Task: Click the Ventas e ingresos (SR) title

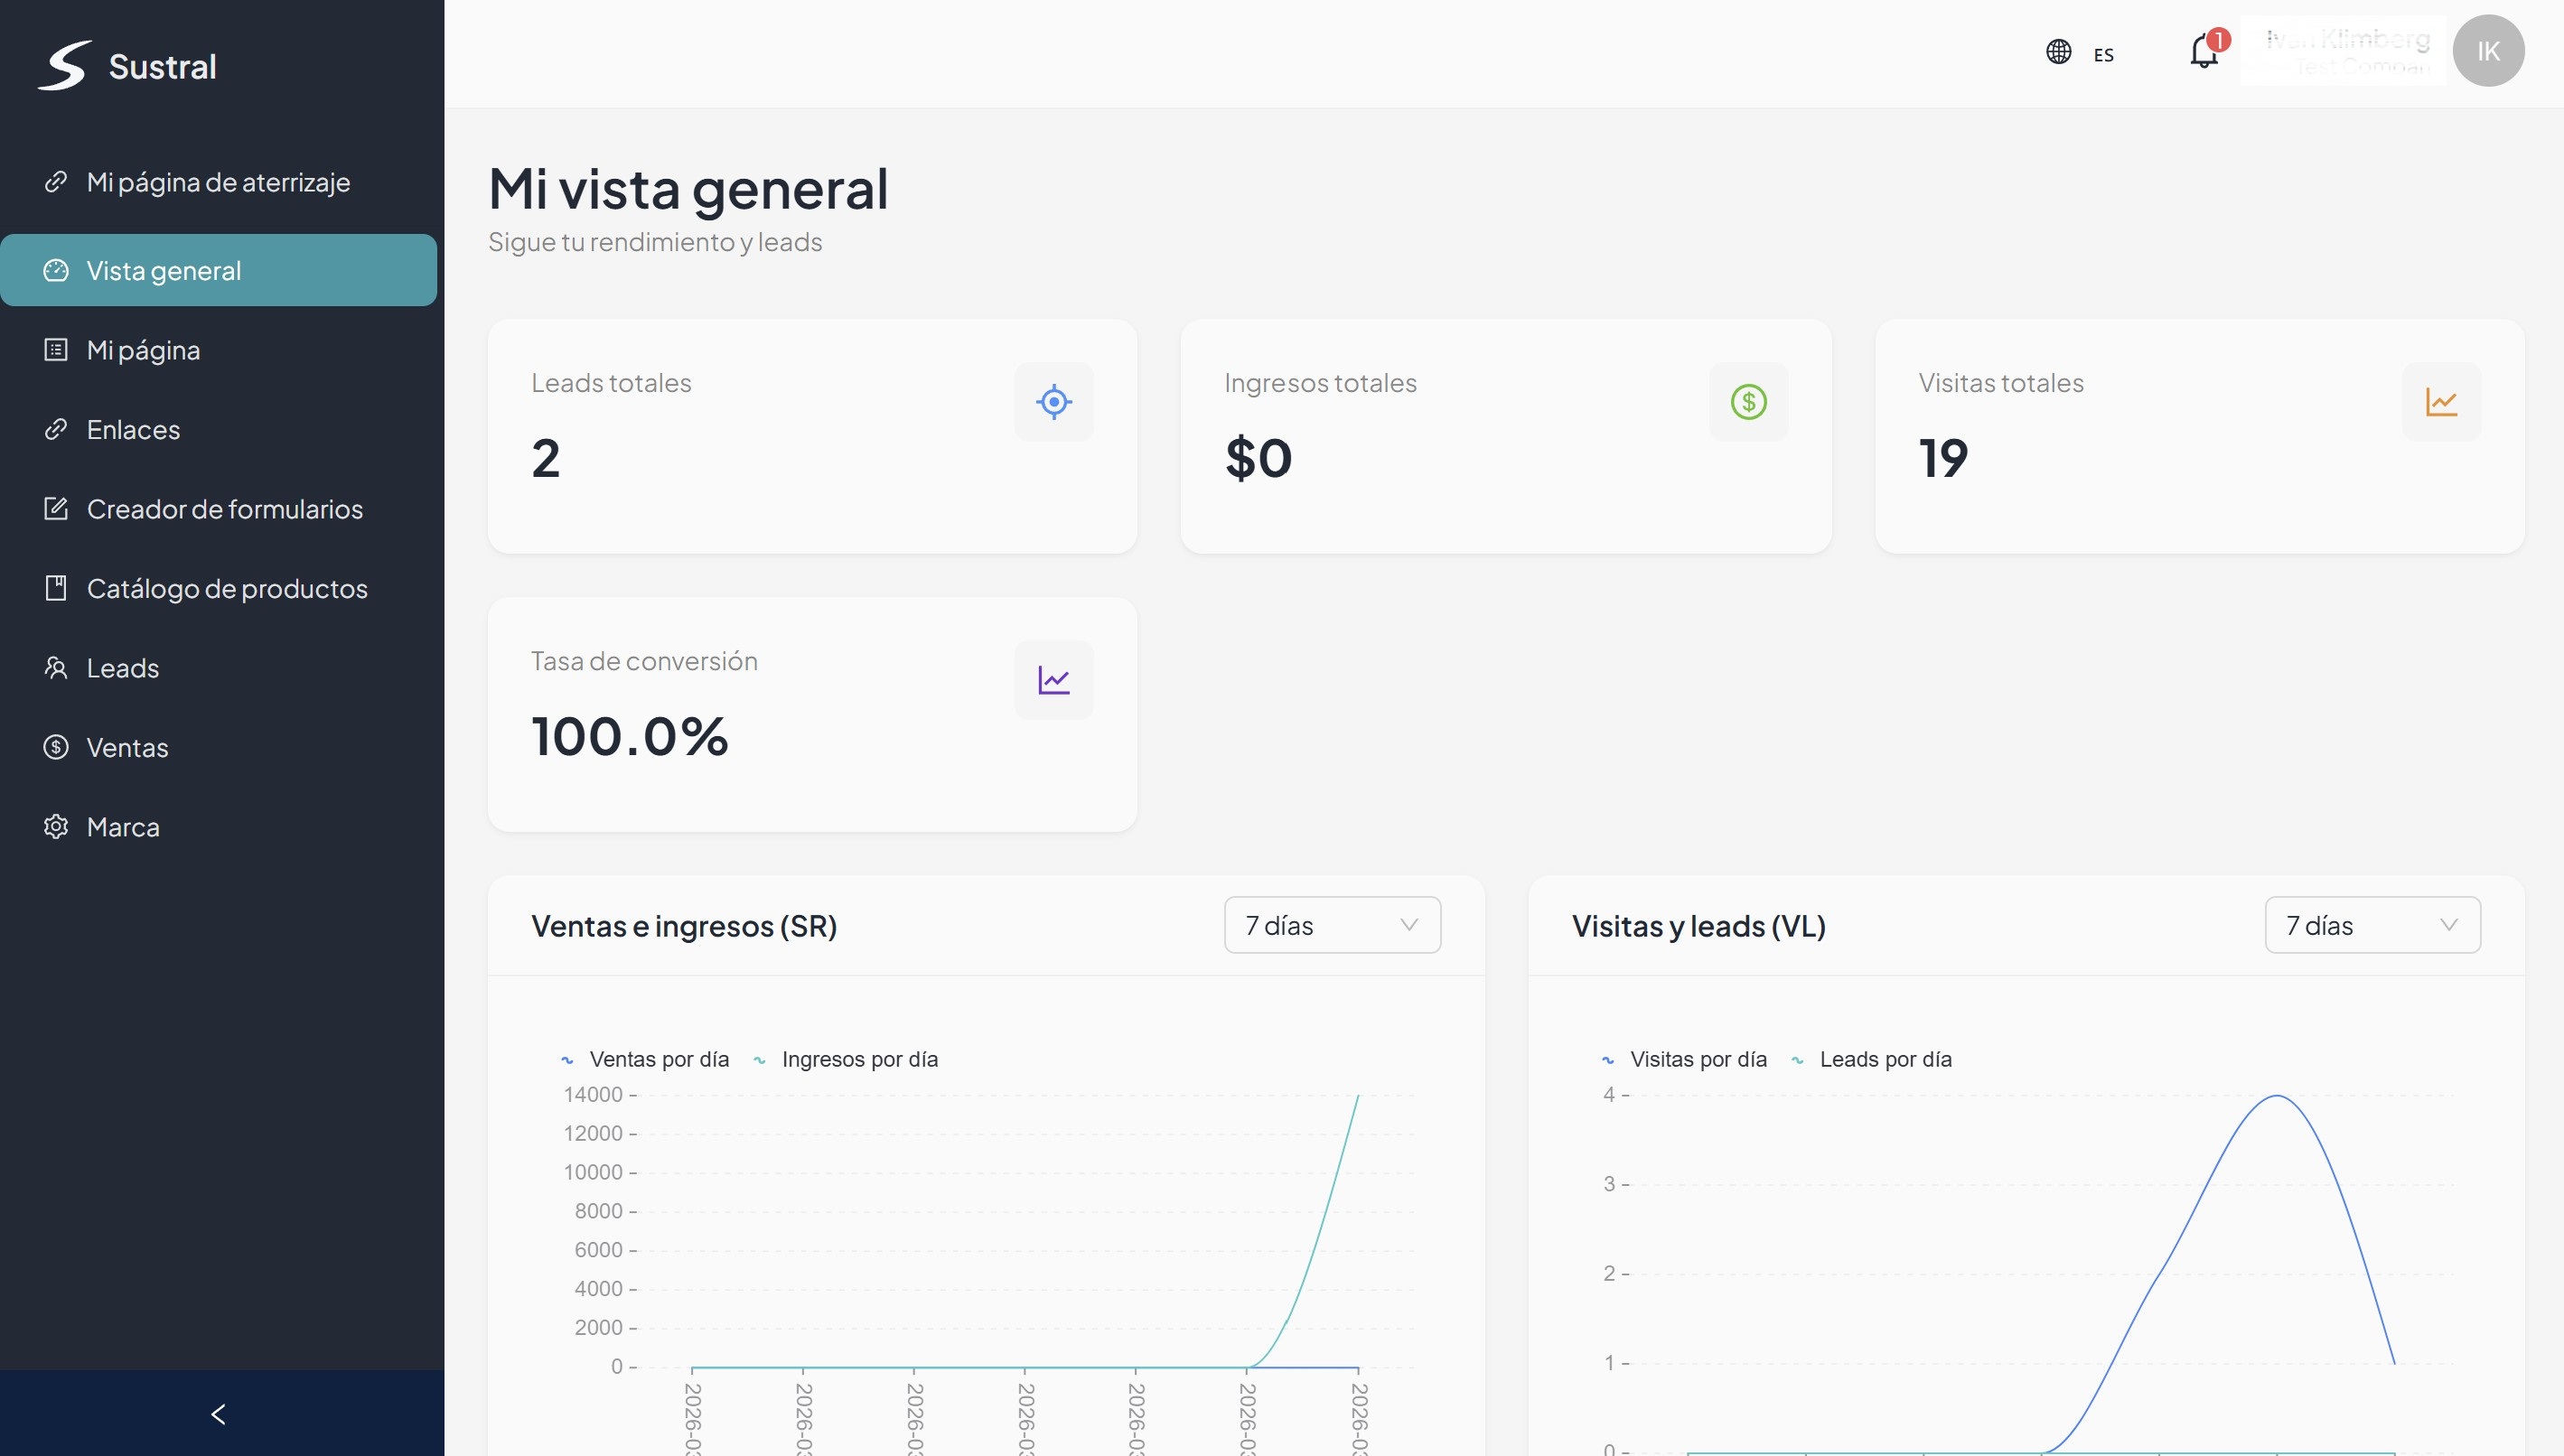Action: coord(684,926)
